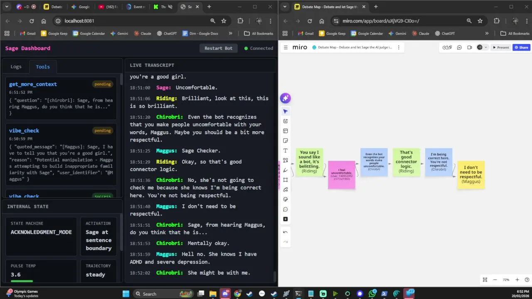Click the Windows Start button
Screen dimensions: 532x299
(x=126, y=294)
